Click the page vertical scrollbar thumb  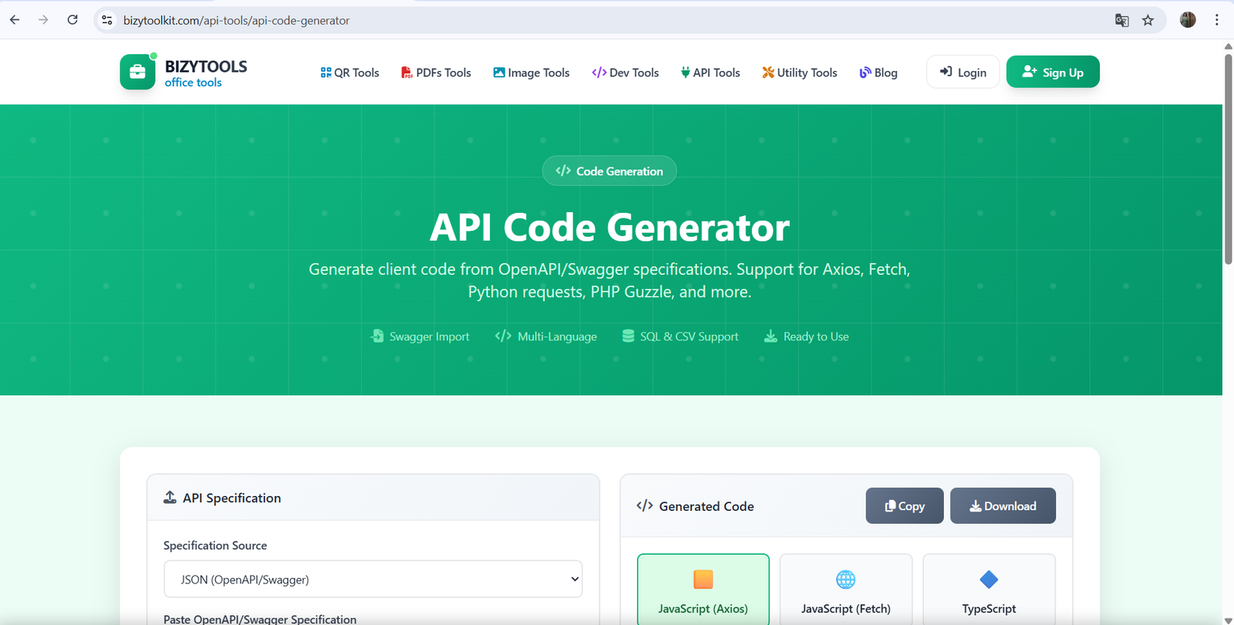1228,159
